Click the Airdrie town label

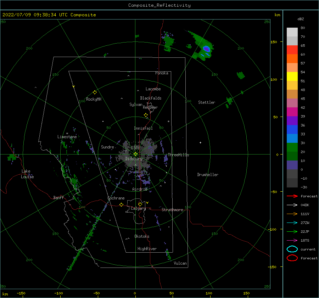coord(140,189)
